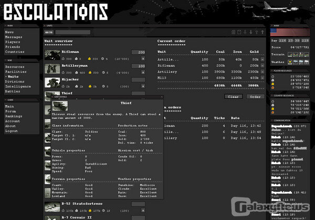This screenshot has width=315, height=220.
Task: Open Artilleryman unit thumbnail
Action: coord(52,69)
